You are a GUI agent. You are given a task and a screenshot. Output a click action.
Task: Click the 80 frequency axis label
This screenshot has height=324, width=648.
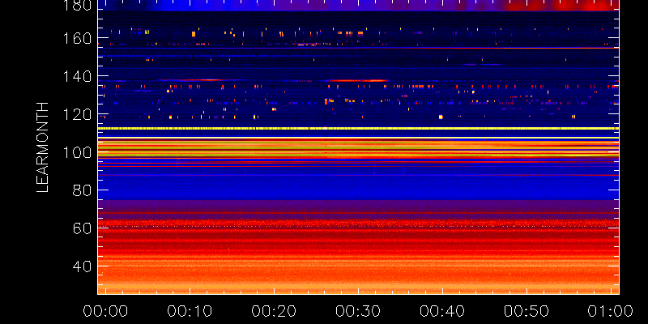(82, 190)
